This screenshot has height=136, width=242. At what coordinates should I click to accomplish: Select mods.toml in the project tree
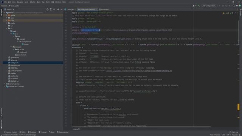click(x=22, y=52)
